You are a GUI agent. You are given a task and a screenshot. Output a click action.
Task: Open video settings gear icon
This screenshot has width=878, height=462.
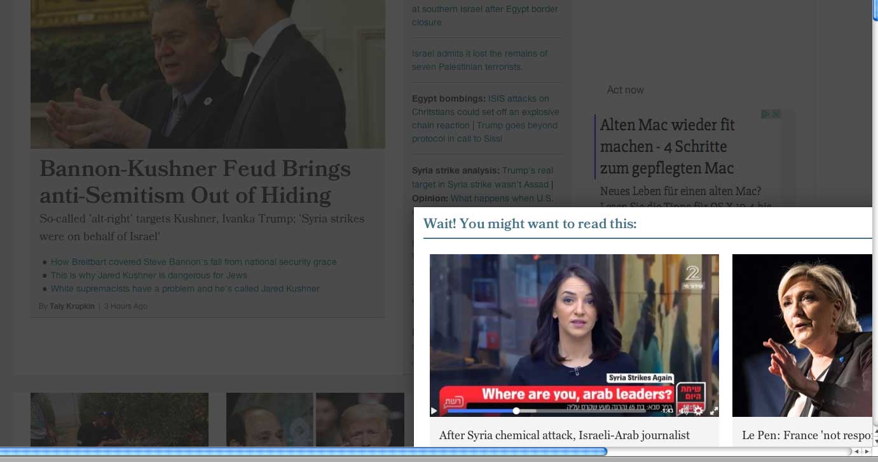pyautogui.click(x=698, y=411)
